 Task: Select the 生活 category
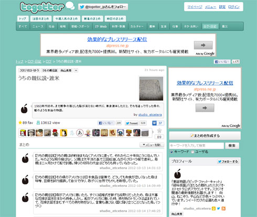(164, 26)
